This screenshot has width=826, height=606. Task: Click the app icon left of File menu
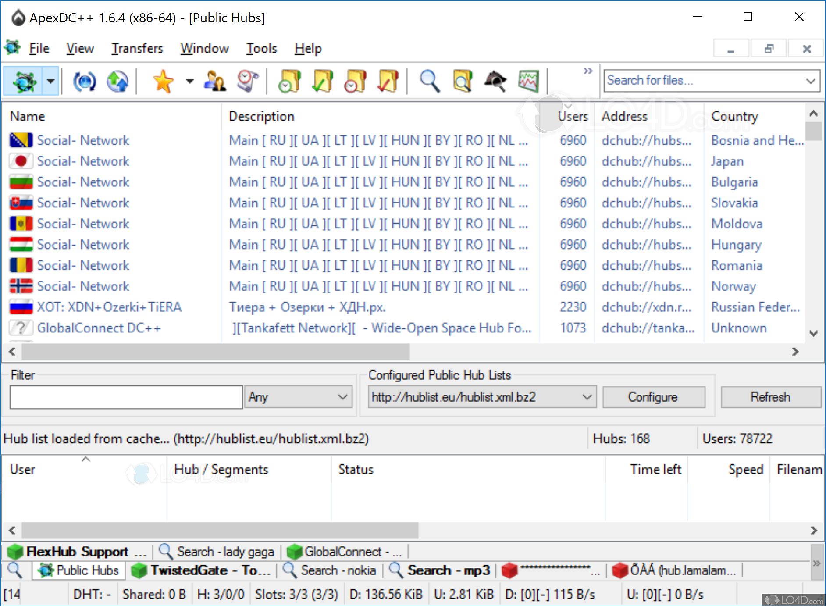point(12,47)
